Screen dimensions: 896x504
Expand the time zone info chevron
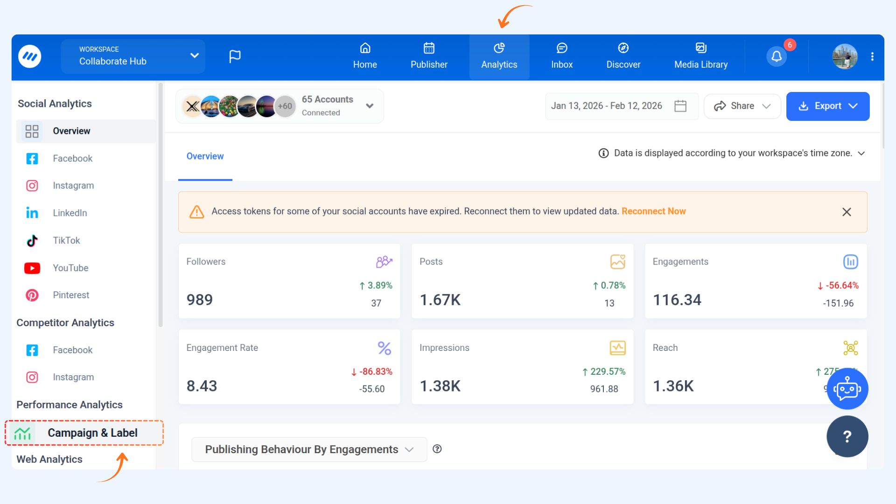[x=861, y=154]
